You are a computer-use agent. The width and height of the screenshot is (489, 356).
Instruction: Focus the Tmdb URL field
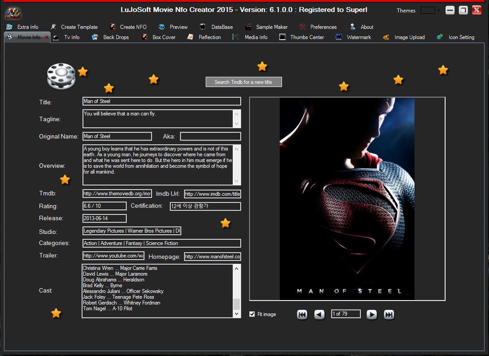coord(117,194)
